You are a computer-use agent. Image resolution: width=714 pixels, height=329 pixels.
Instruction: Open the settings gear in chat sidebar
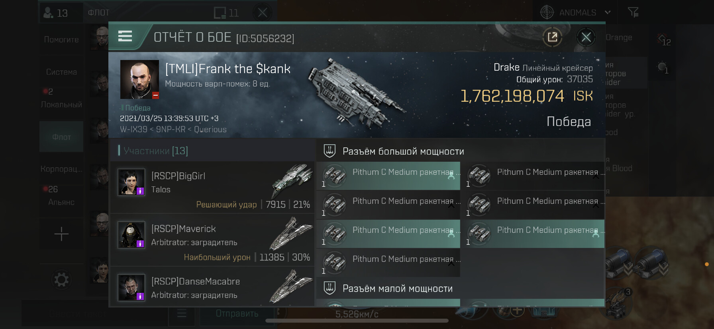(61, 280)
